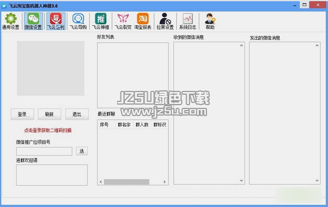Open the 淘宝报表 Taobao report icon
The height and width of the screenshot is (207, 328).
coord(143,21)
